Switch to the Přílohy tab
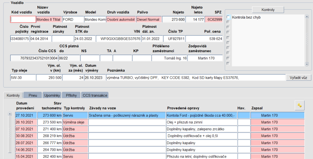 coord(71,95)
